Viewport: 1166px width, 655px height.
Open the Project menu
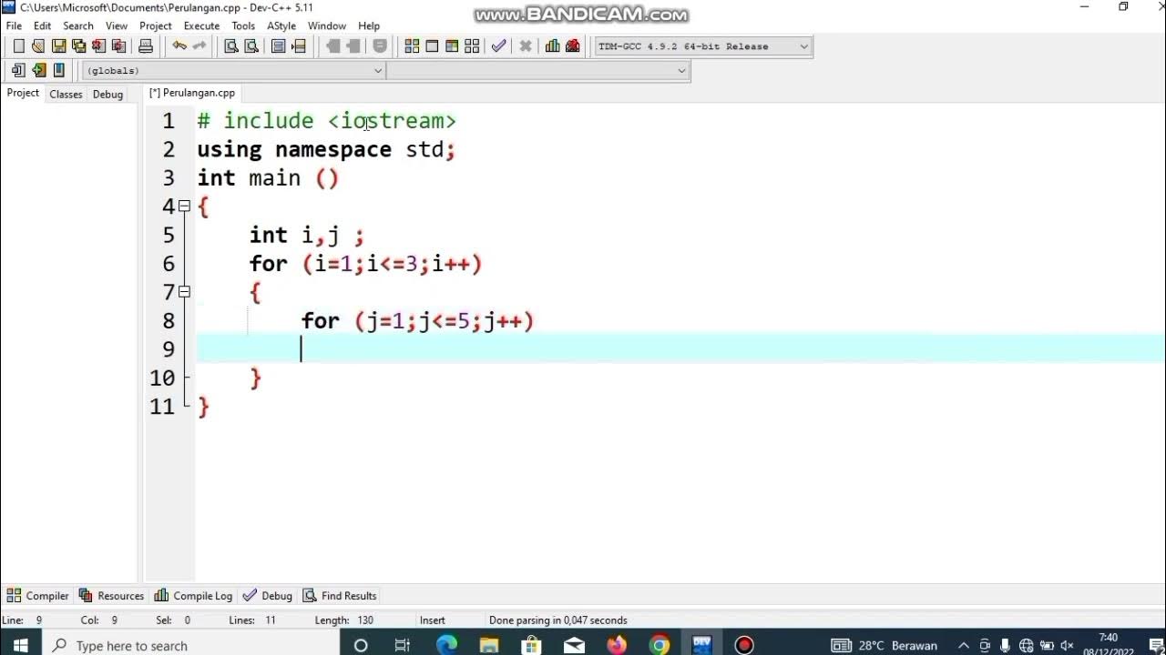tap(156, 25)
